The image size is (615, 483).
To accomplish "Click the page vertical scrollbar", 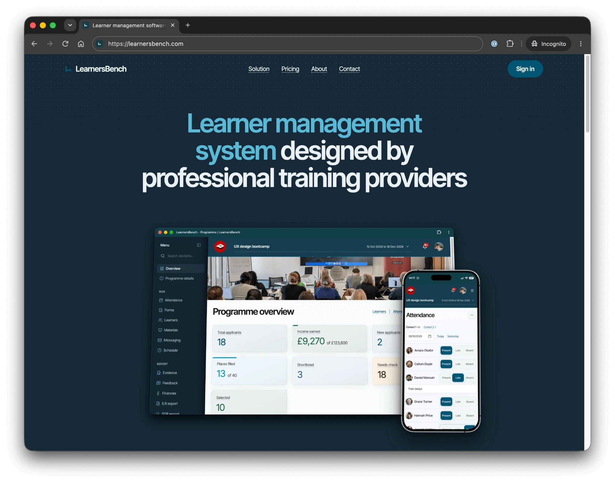I will click(587, 94).
